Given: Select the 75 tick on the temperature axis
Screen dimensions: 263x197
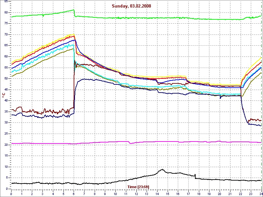Looking at the screenshot, I should coord(6,23).
